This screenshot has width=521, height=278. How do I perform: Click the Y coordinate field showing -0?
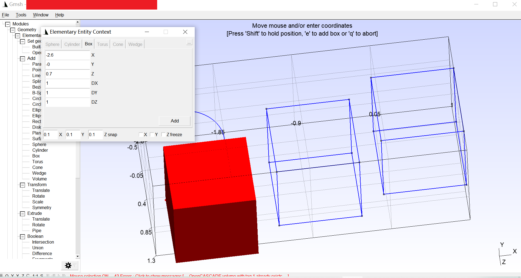pyautogui.click(x=67, y=65)
